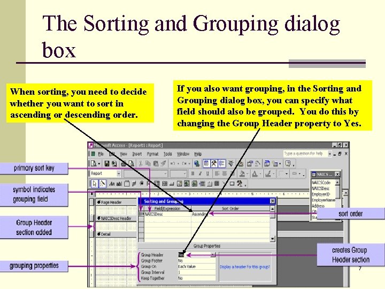Click the Detail section bar
The height and width of the screenshot is (289, 385).
coord(116,234)
